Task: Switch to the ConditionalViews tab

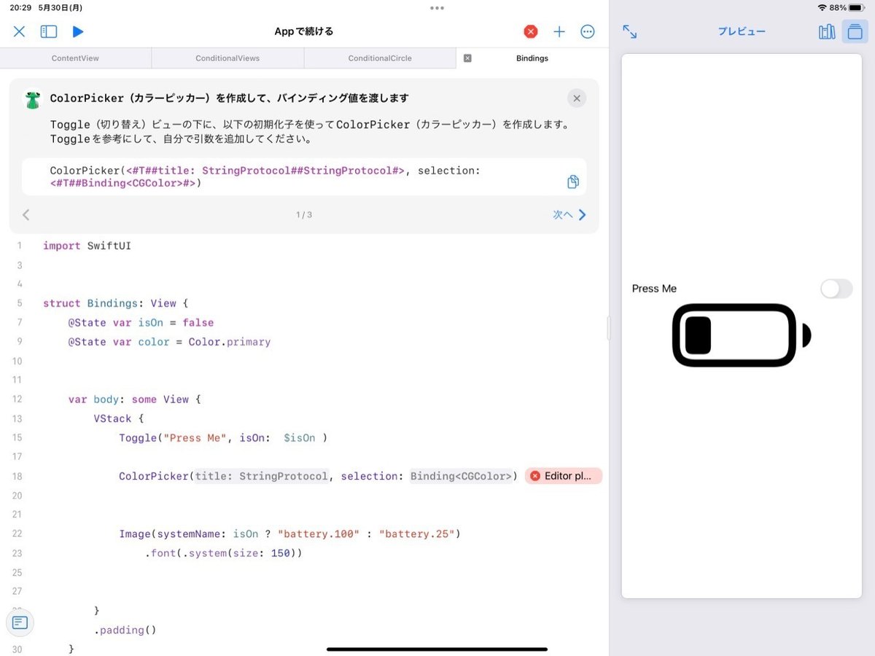Action: (227, 58)
